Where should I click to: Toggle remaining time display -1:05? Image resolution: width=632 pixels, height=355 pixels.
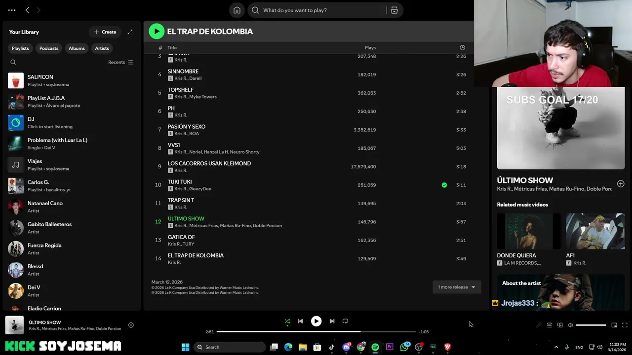(424, 332)
